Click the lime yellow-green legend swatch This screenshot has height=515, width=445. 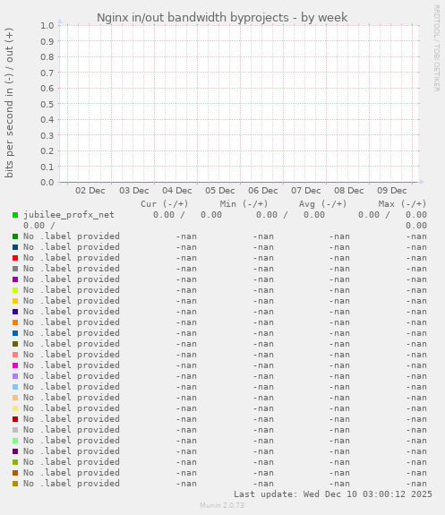click(x=15, y=290)
